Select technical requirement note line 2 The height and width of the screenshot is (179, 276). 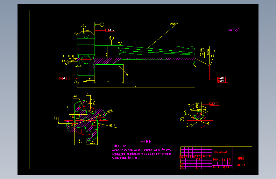pyautogui.click(x=142, y=150)
